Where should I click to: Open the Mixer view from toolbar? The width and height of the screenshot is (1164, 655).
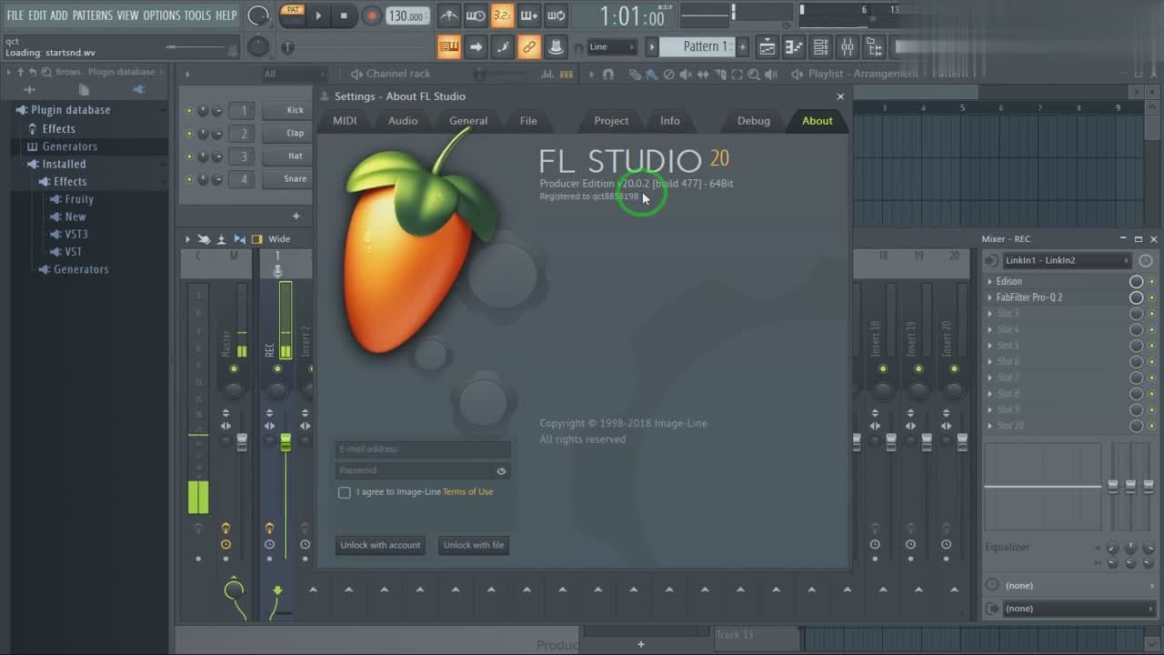847,47
